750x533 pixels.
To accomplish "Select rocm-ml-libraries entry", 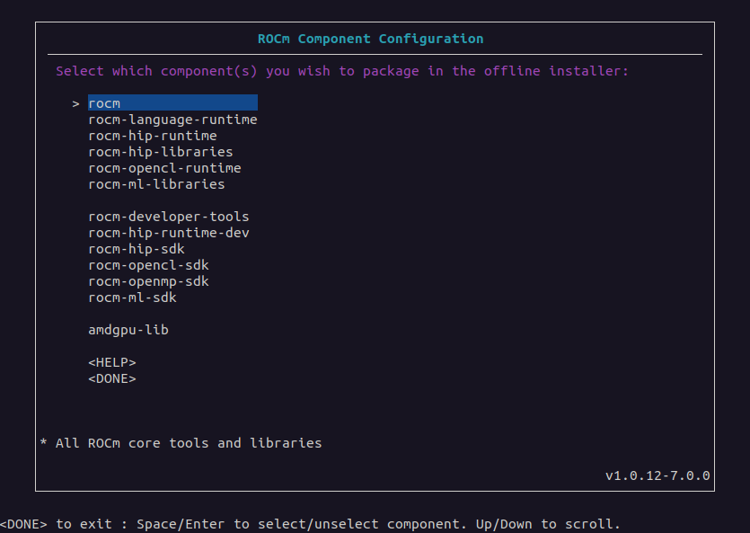I will click(156, 184).
